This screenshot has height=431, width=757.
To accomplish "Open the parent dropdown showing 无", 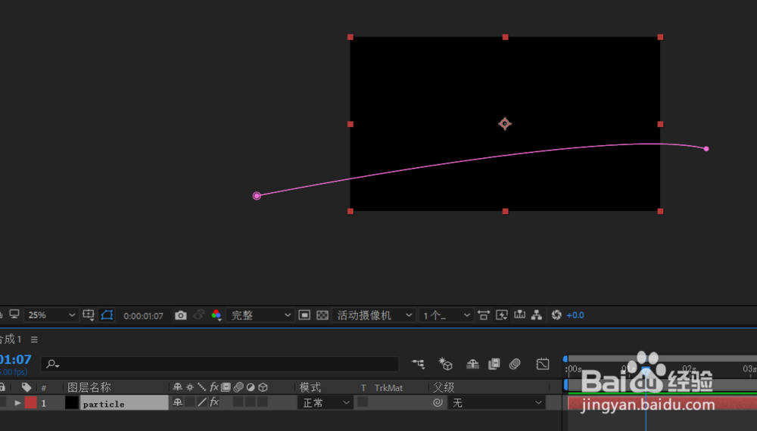I will (497, 402).
